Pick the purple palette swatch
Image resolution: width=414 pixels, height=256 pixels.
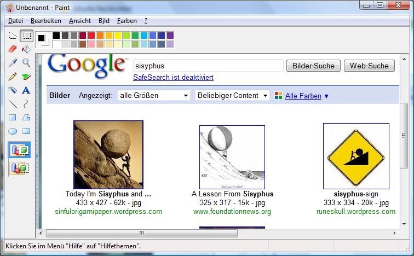(x=170, y=36)
